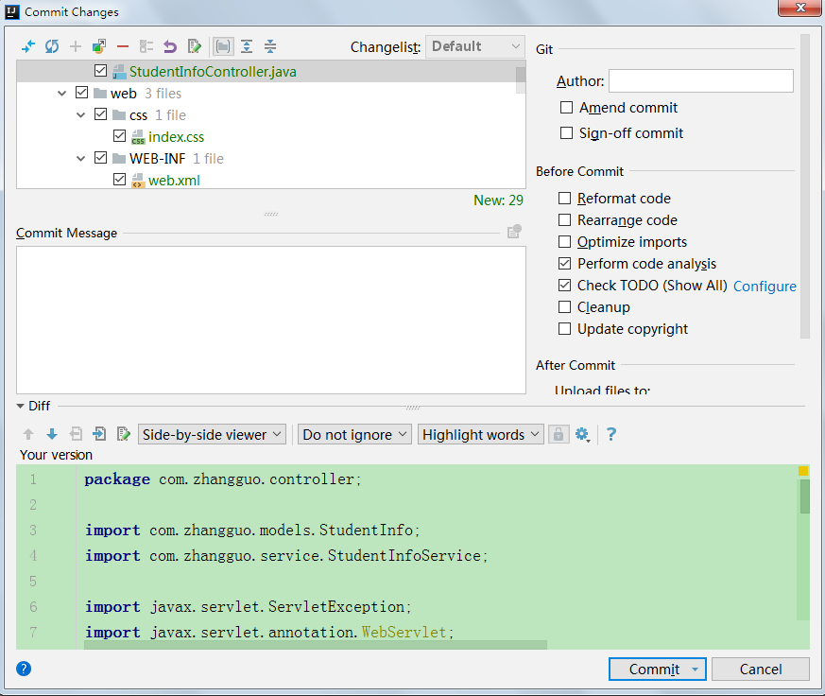The width and height of the screenshot is (825, 696).
Task: Click the Configure link for TODO check
Action: coord(765,286)
